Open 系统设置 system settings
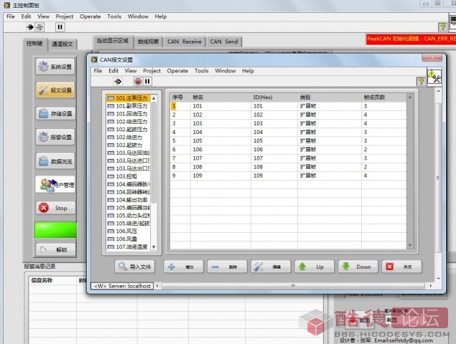The width and height of the screenshot is (456, 344). [55, 67]
